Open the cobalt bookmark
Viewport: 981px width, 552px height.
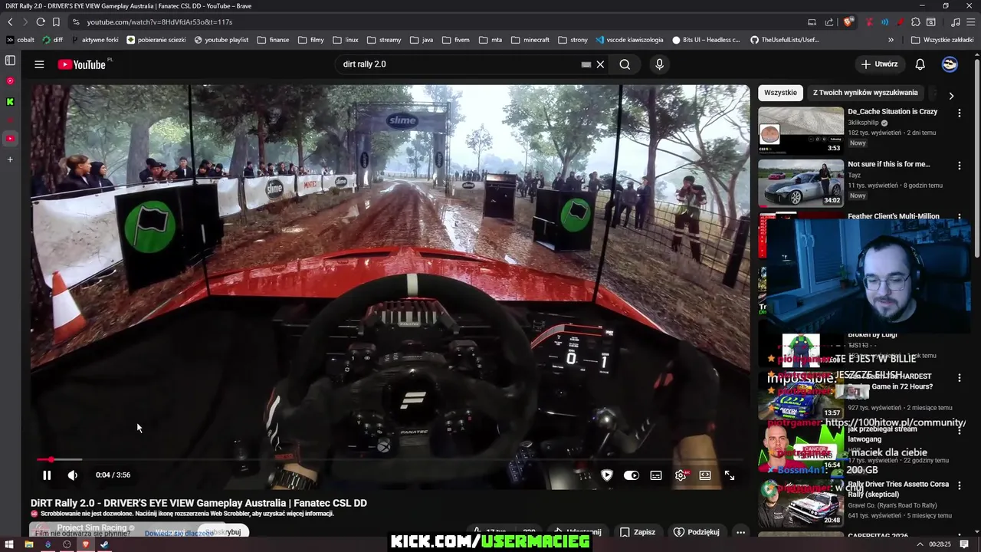21,40
